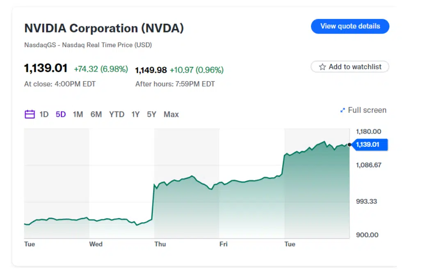The width and height of the screenshot is (425, 269).
Task: Click the closing price 1,139.01 text
Action: tap(46, 68)
